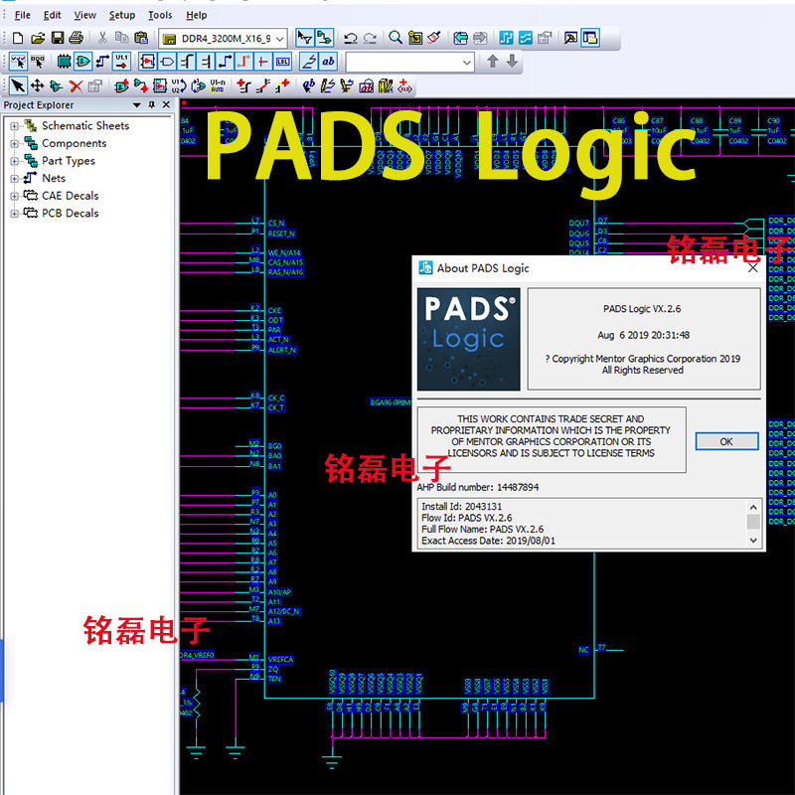Activate the Design toolbar icon
Screen dimensions: 795x795
pyautogui.click(x=324, y=38)
